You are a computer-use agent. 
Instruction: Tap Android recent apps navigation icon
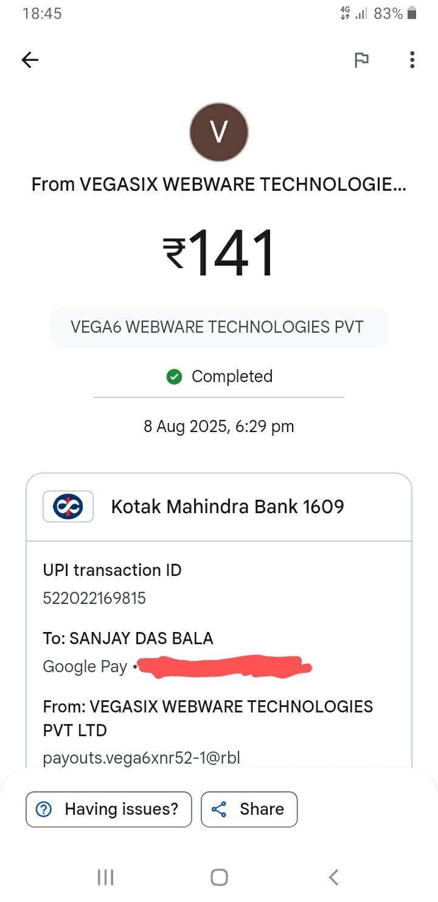[x=105, y=877]
